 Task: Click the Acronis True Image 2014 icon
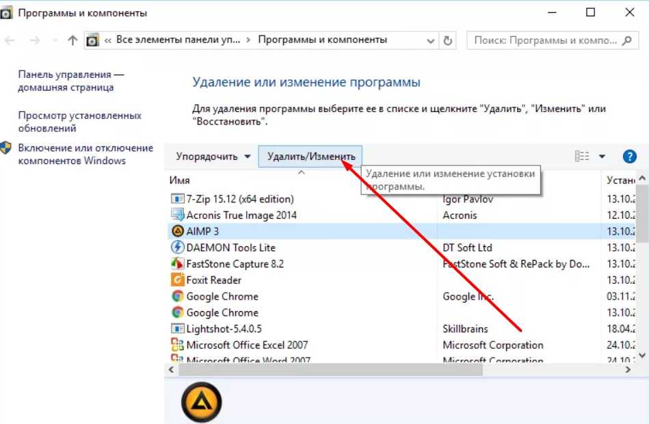[x=177, y=215]
